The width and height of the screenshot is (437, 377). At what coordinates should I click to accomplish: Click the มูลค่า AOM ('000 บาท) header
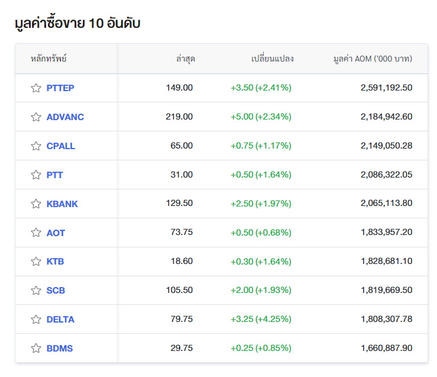pyautogui.click(x=373, y=59)
